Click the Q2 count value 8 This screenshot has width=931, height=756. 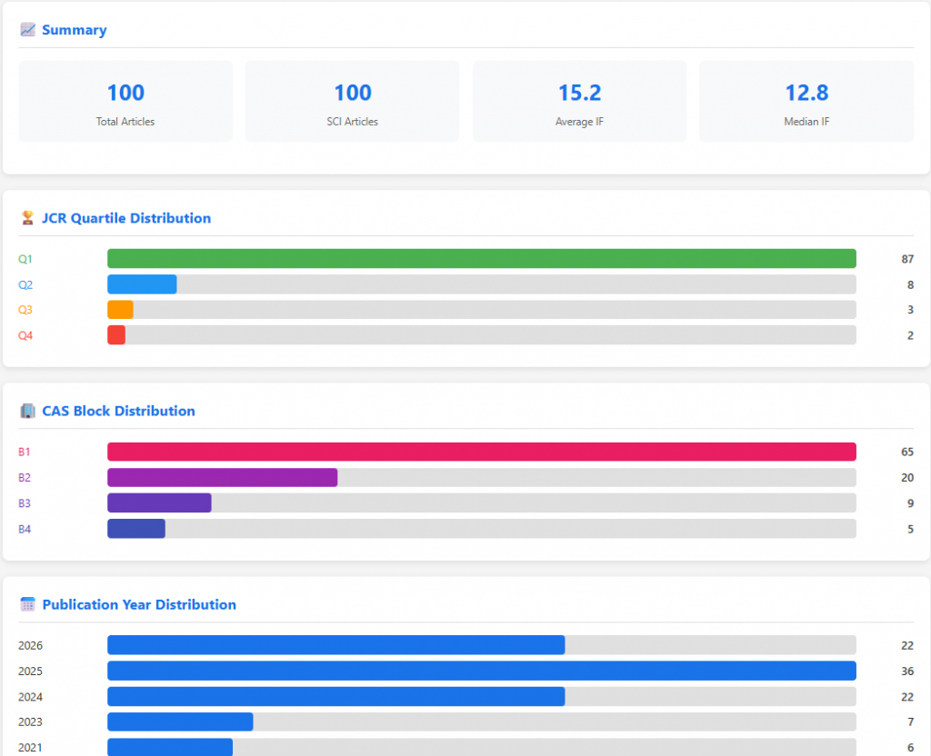click(910, 284)
